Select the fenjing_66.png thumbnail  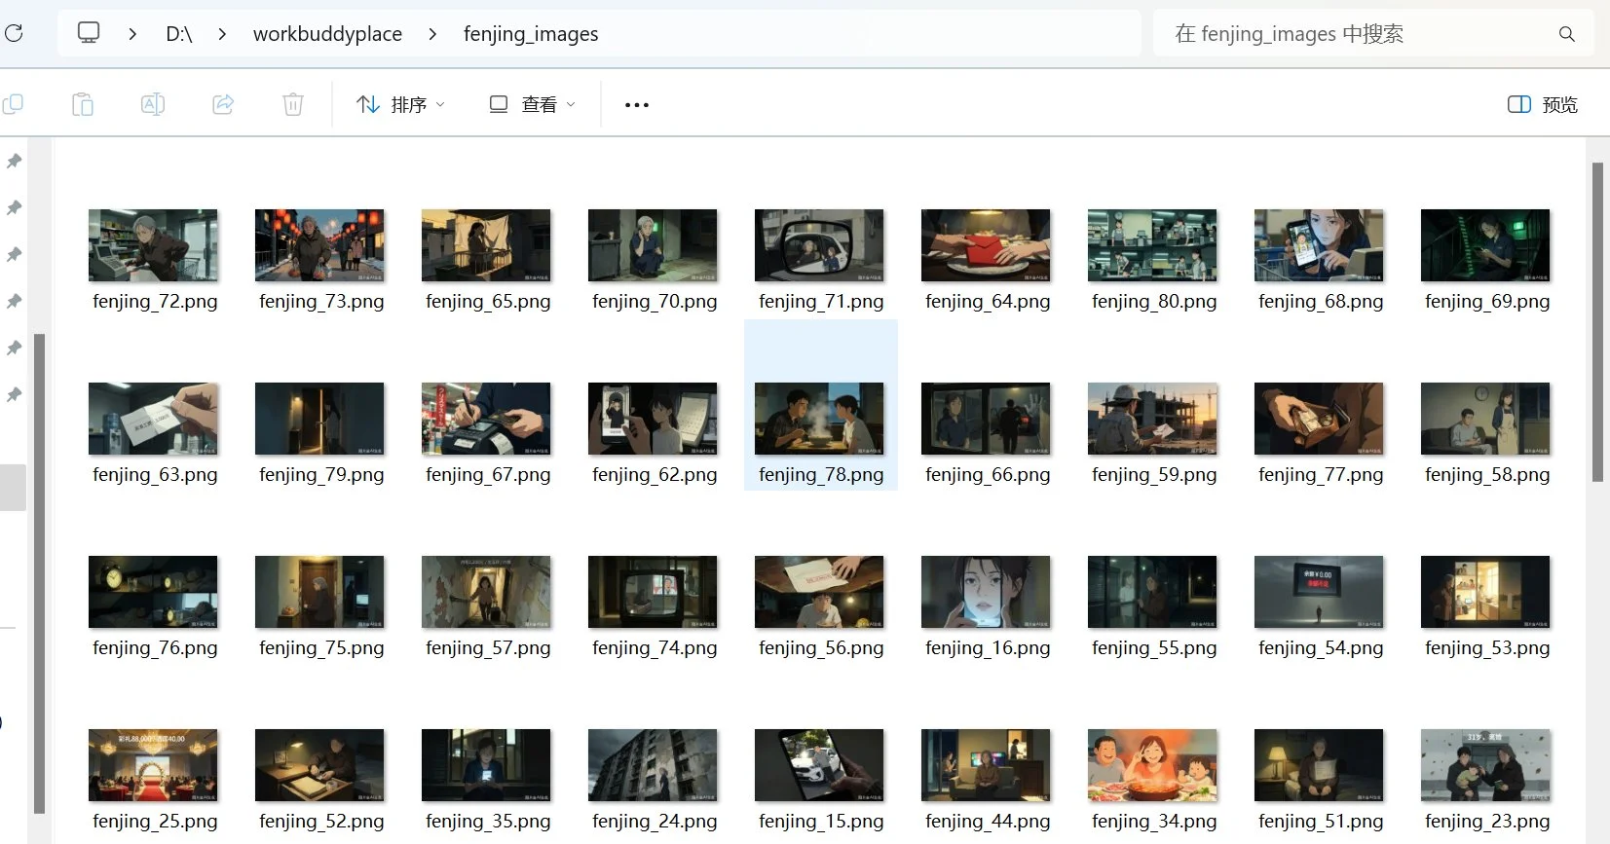pyautogui.click(x=987, y=419)
